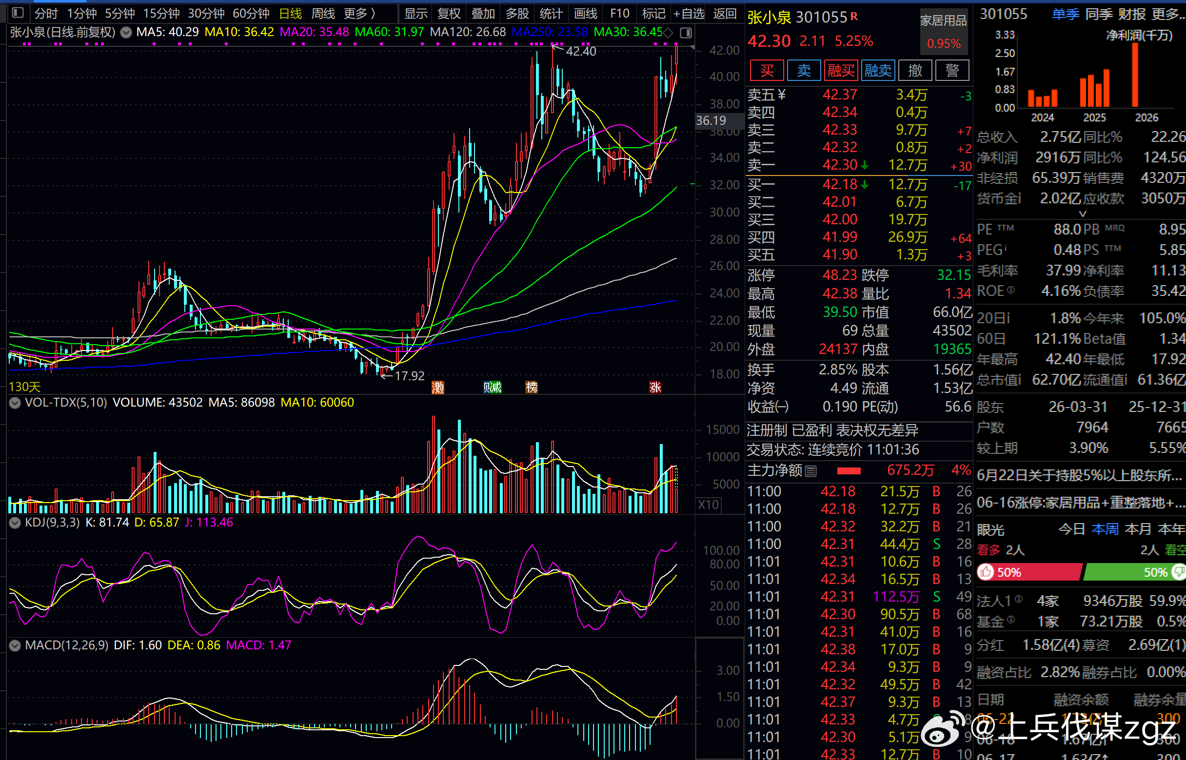Click the 融卖 margin sell button
Viewport: 1186px width, 760px height.
pos(878,70)
